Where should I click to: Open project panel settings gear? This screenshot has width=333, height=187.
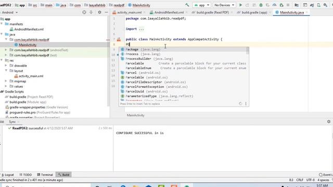pos(99,12)
